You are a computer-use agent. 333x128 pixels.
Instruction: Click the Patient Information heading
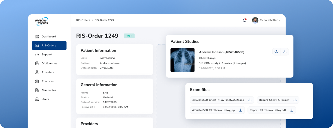coord(98,51)
